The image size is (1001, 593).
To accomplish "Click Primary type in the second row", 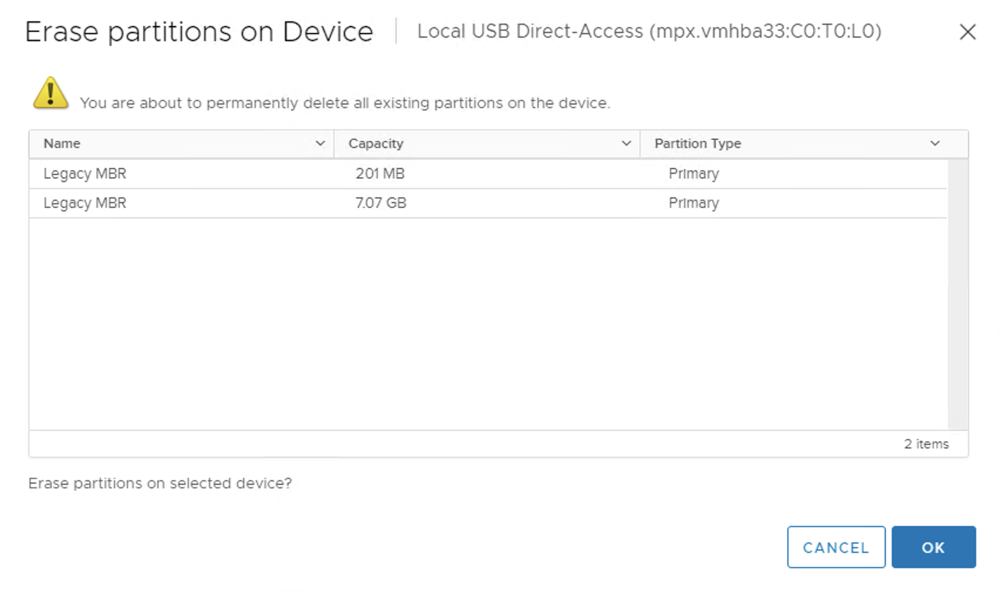I will point(694,203).
